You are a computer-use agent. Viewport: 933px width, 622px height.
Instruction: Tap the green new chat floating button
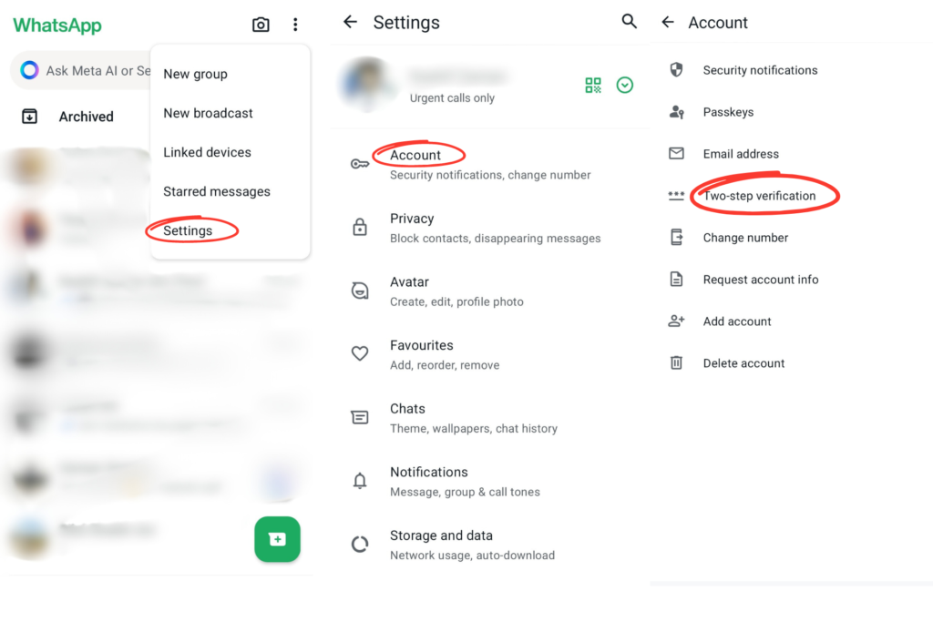(277, 539)
